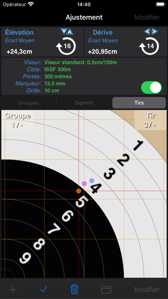168x299 pixels.
Task: Select the Tirs tab
Action: click(139, 103)
